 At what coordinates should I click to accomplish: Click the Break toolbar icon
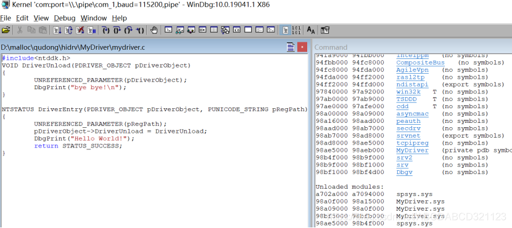[92, 30]
